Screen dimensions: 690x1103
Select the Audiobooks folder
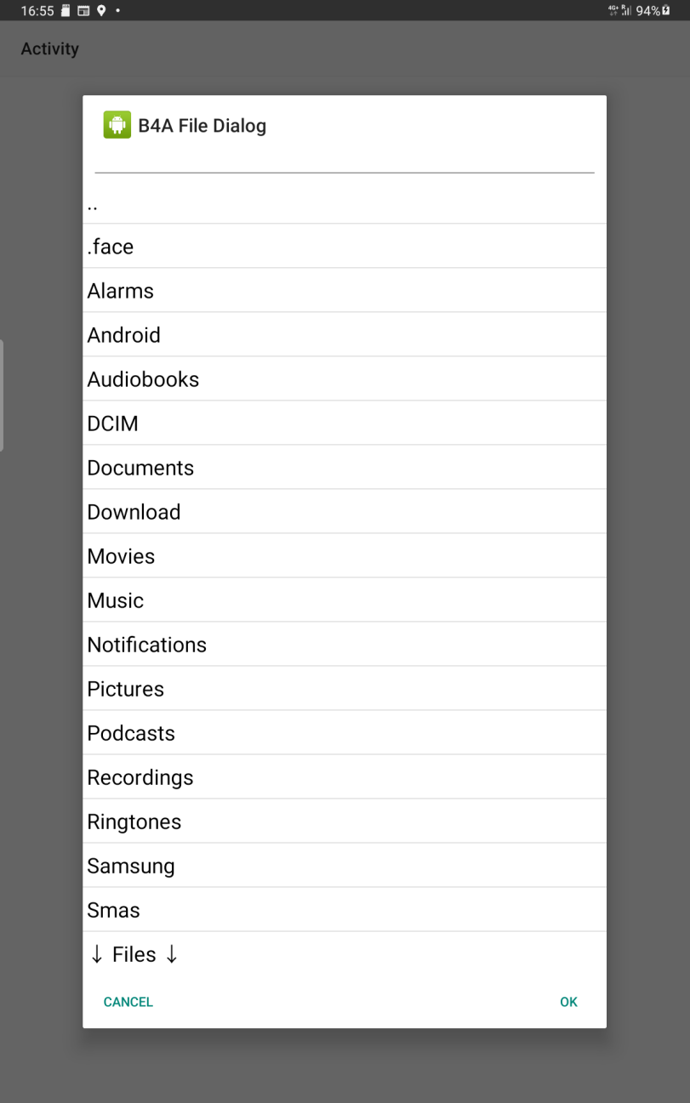pos(344,379)
